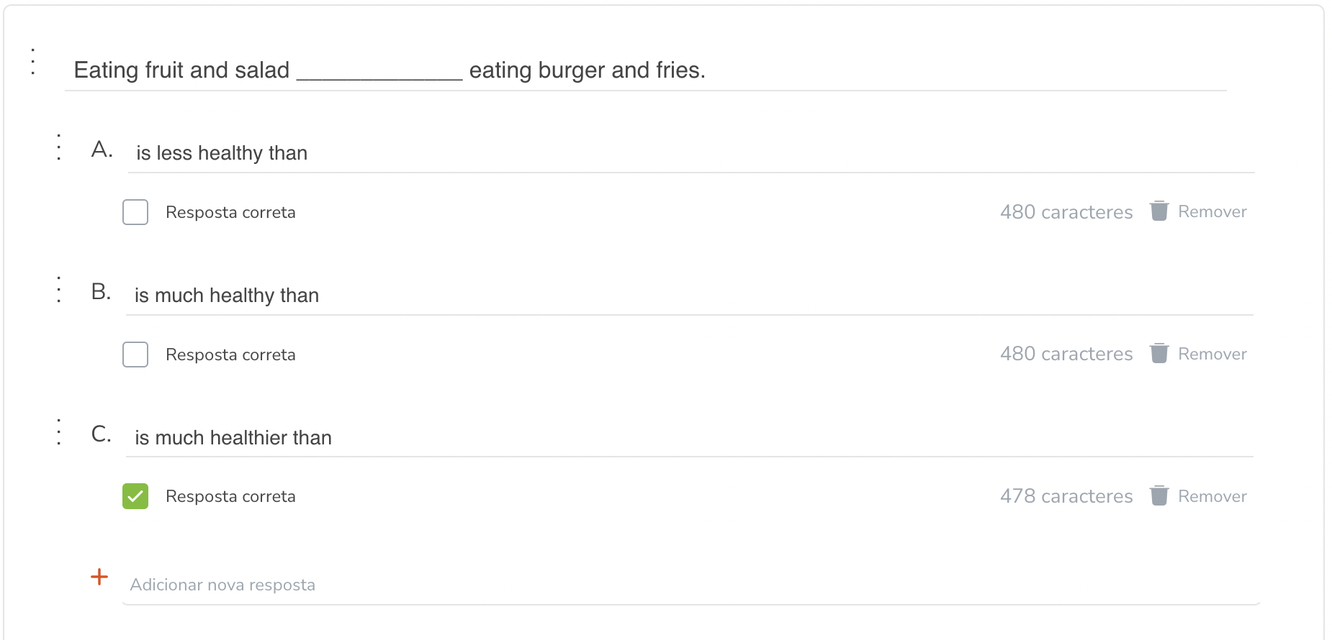This screenshot has width=1332, height=640.
Task: Click the red plus add-answer icon
Action: (x=99, y=577)
